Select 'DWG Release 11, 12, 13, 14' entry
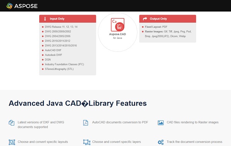The width and height of the screenshot is (231, 146). point(61,27)
